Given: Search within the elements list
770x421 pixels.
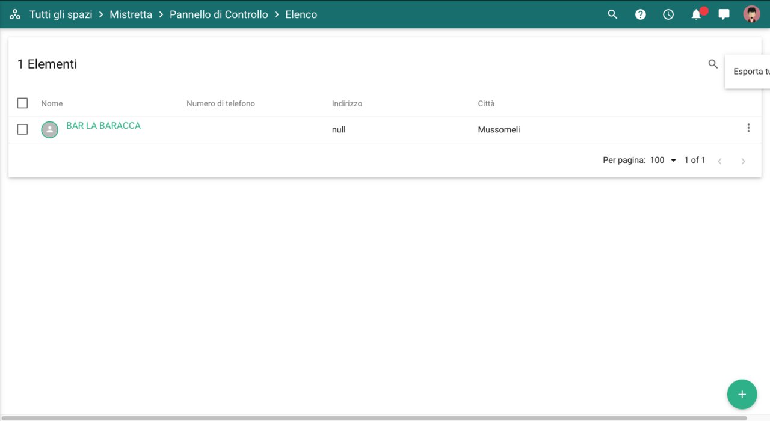Looking at the screenshot, I should (x=713, y=64).
